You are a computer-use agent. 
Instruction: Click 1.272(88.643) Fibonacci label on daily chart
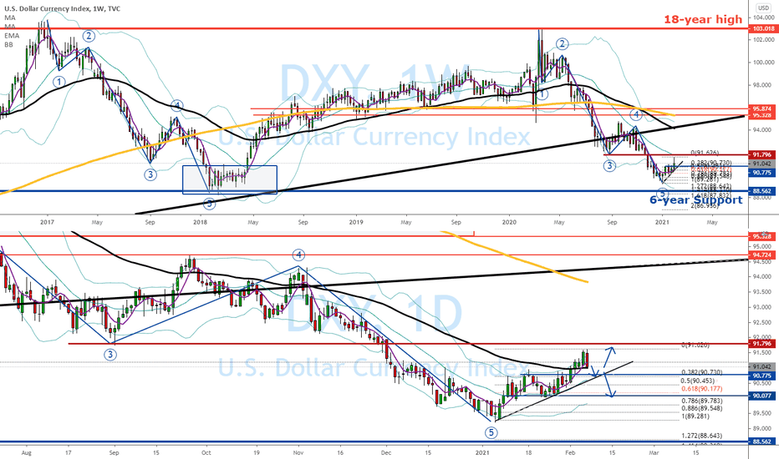(x=702, y=436)
